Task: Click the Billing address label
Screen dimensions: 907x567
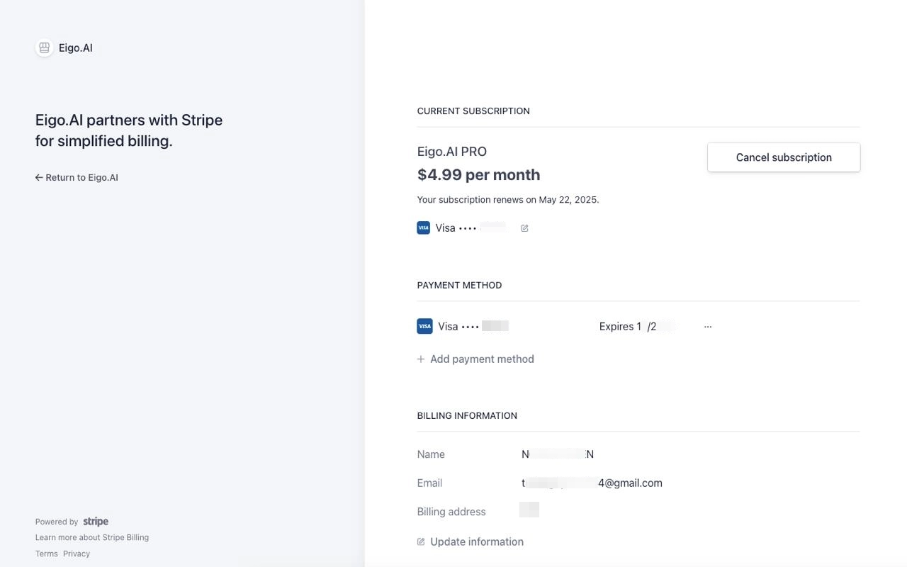Action: tap(451, 512)
